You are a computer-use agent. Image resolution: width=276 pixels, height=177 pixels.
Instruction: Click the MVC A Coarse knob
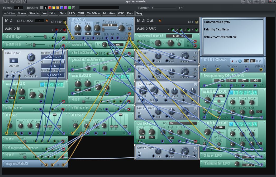coord(78,28)
